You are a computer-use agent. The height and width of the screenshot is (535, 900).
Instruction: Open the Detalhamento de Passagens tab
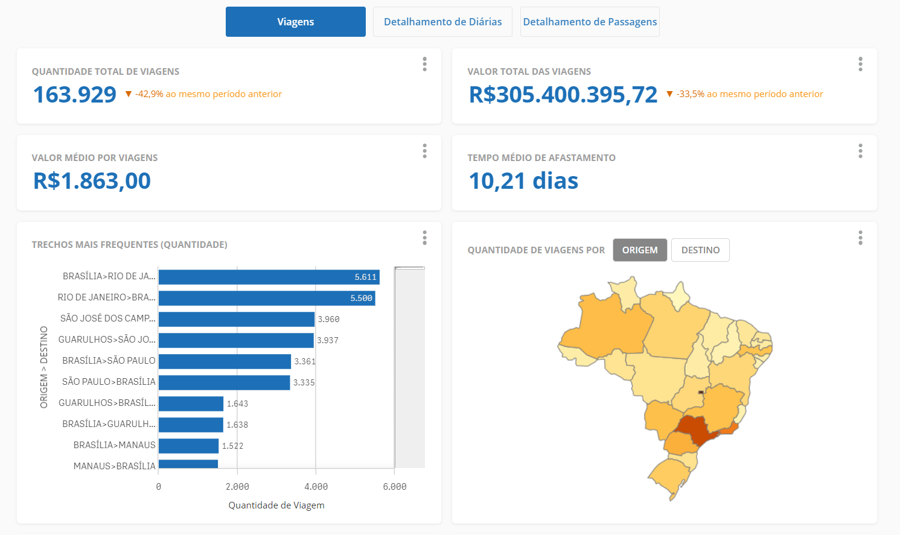(590, 22)
